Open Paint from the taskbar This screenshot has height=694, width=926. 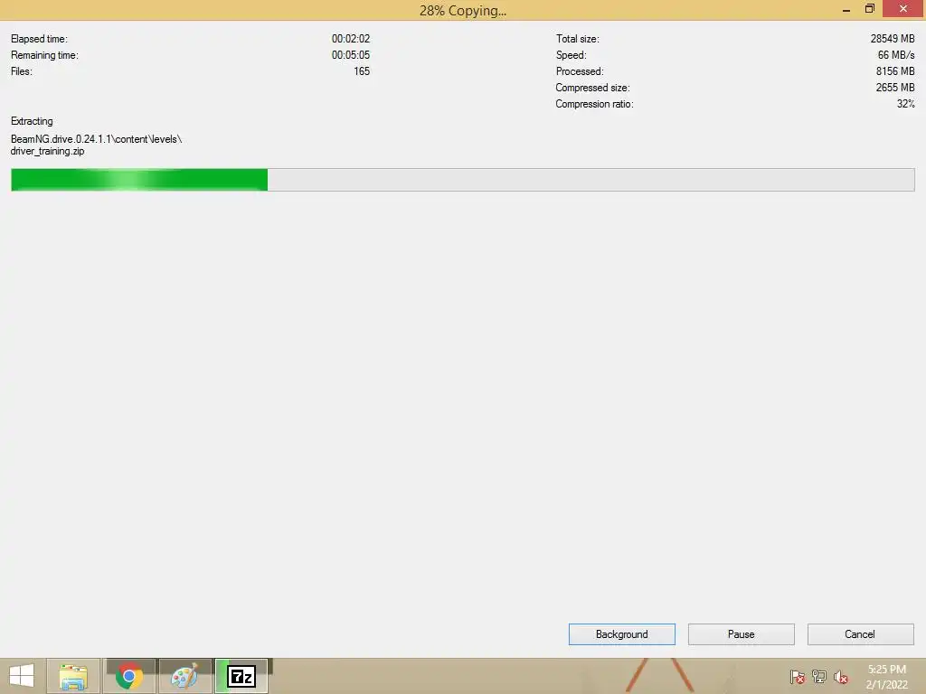[x=185, y=676]
